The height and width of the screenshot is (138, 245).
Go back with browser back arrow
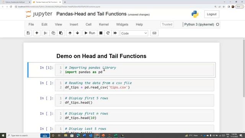pos(3,7)
